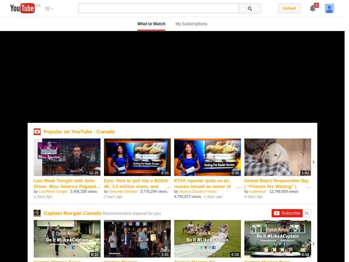
Task: Switch to the My Subscriptions tab
Action: click(191, 24)
